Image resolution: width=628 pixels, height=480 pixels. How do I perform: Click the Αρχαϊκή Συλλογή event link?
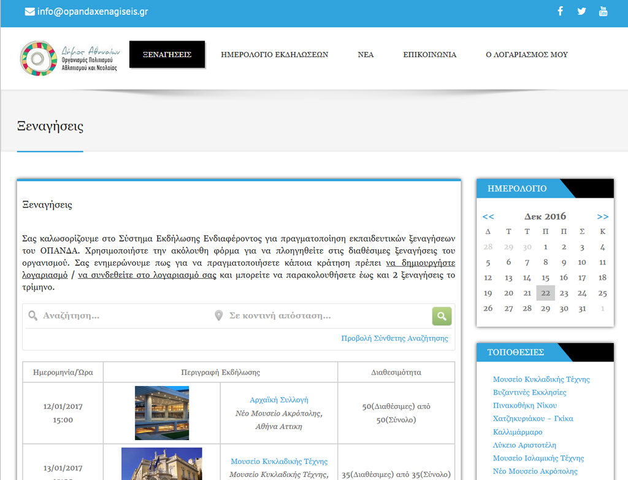pos(278,400)
